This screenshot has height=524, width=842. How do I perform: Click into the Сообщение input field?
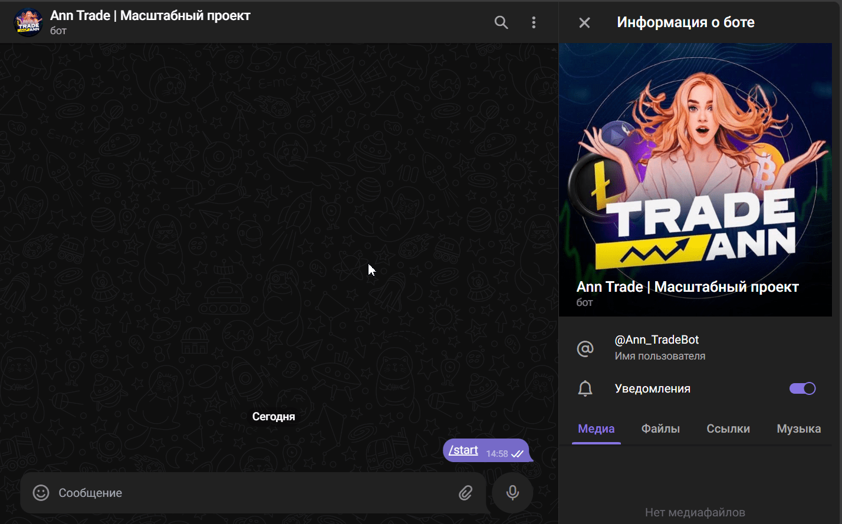[x=254, y=493]
